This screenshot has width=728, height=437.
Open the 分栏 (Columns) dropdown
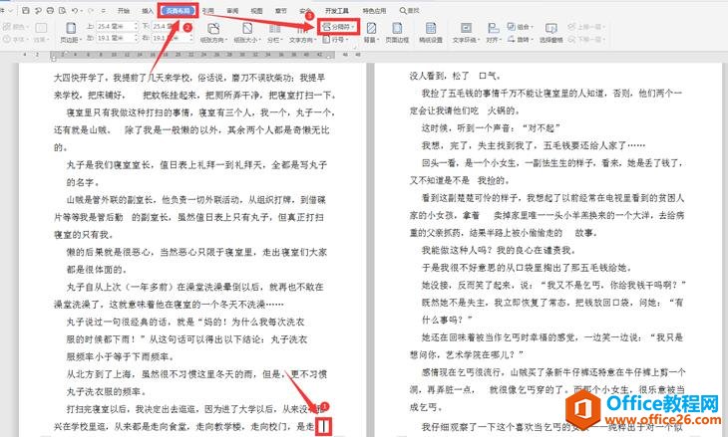pos(275,33)
